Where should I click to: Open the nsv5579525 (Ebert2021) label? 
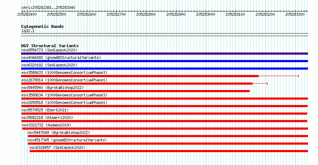coord(45,110)
